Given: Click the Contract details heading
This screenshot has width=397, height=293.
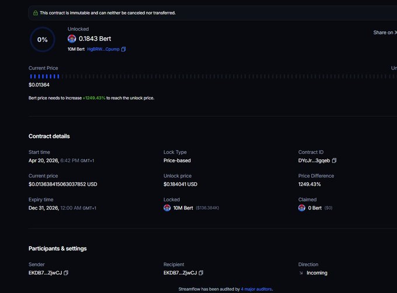Looking at the screenshot, I should point(49,136).
